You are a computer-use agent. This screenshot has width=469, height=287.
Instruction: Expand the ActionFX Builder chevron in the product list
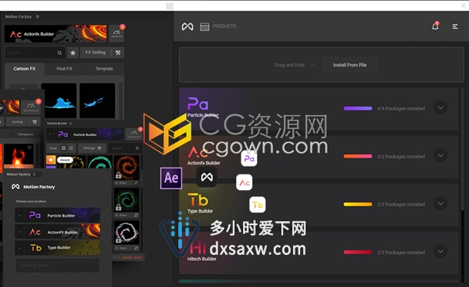[20, 231]
